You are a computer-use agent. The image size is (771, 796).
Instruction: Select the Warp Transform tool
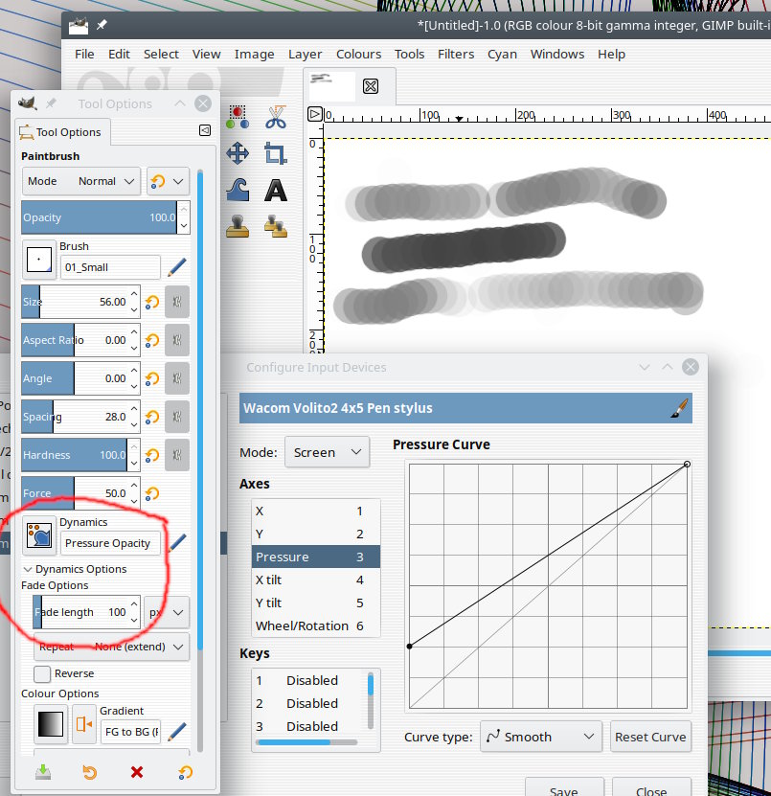pyautogui.click(x=238, y=191)
